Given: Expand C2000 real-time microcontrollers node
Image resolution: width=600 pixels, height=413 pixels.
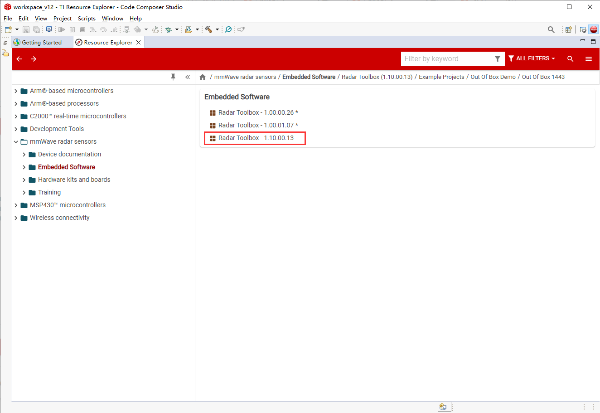Looking at the screenshot, I should [16, 117].
